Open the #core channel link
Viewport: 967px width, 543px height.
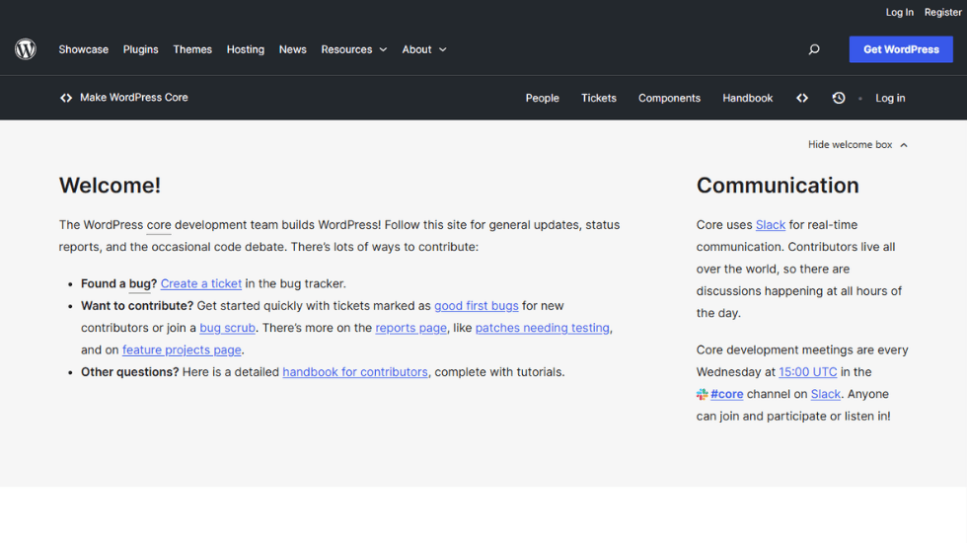point(726,394)
